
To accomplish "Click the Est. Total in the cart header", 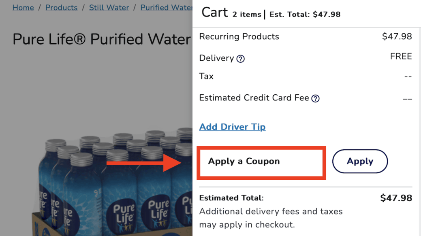I will pyautogui.click(x=305, y=15).
